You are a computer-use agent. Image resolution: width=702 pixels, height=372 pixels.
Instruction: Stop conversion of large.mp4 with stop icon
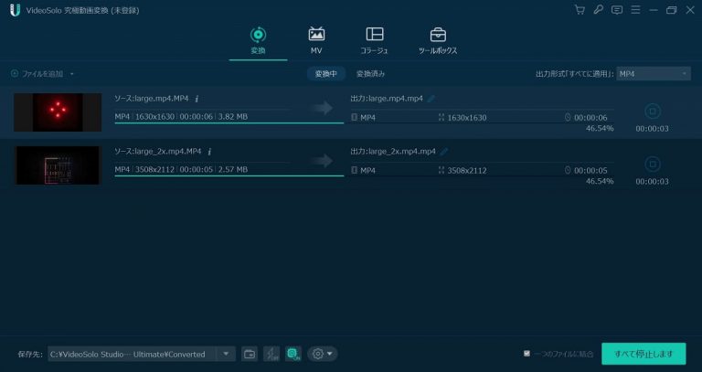coord(652,111)
